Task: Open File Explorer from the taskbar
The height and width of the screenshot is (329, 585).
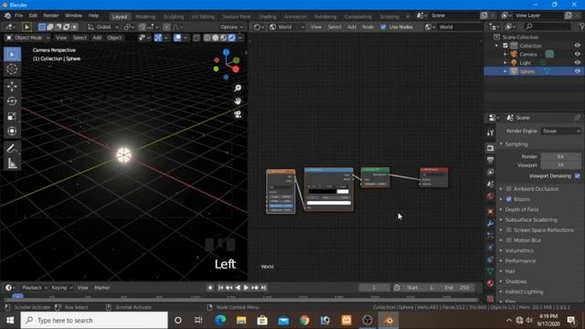Action: [x=241, y=320]
